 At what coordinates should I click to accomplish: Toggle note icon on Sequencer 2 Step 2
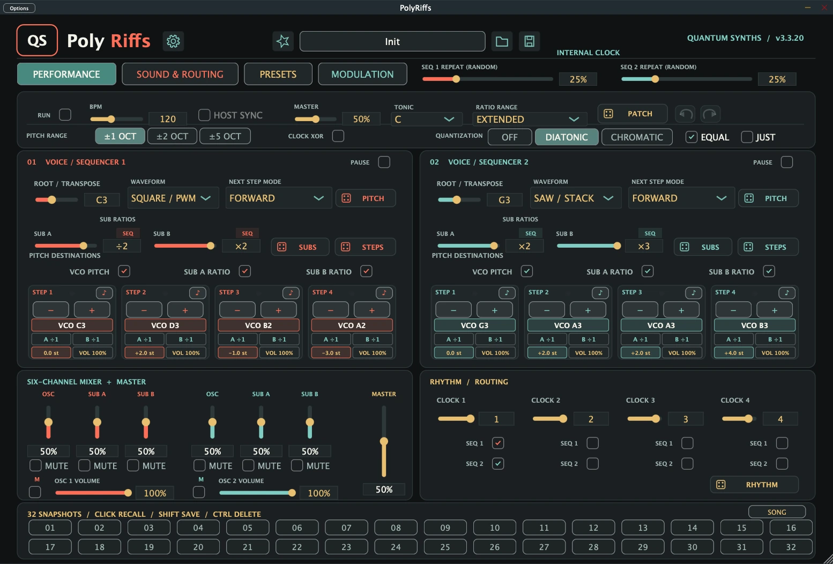pos(600,293)
